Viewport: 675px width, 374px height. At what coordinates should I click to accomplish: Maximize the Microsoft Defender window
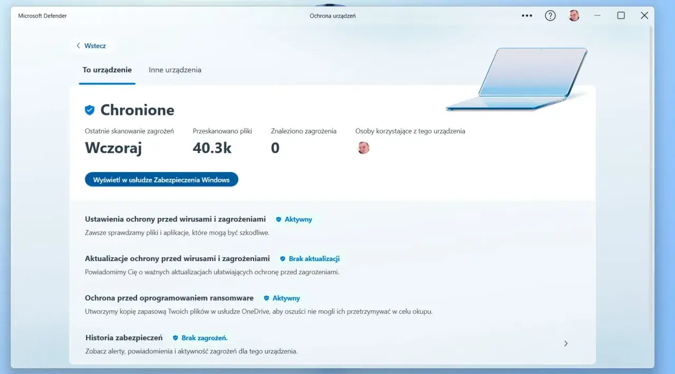(x=621, y=16)
